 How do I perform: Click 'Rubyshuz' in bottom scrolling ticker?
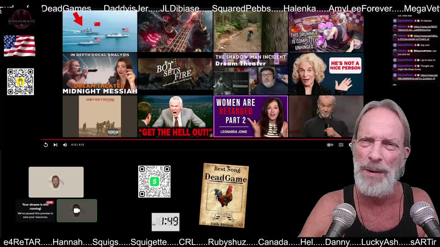pyautogui.click(x=227, y=242)
